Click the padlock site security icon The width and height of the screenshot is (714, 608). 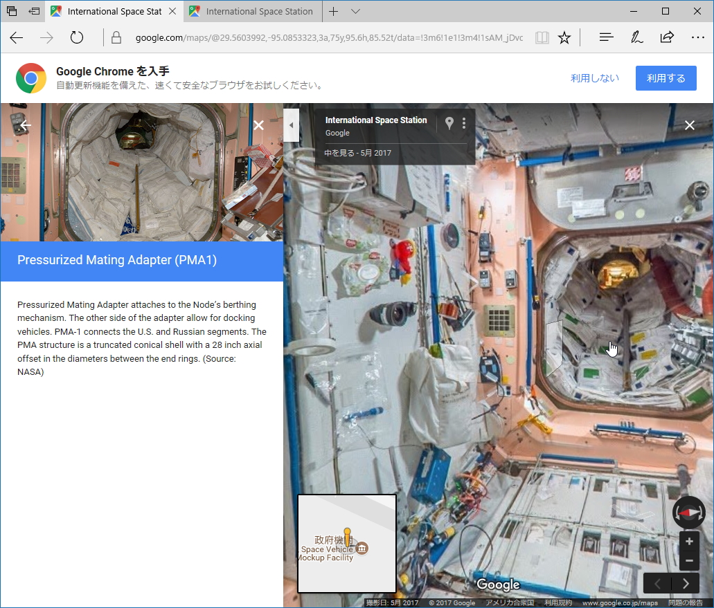point(116,38)
